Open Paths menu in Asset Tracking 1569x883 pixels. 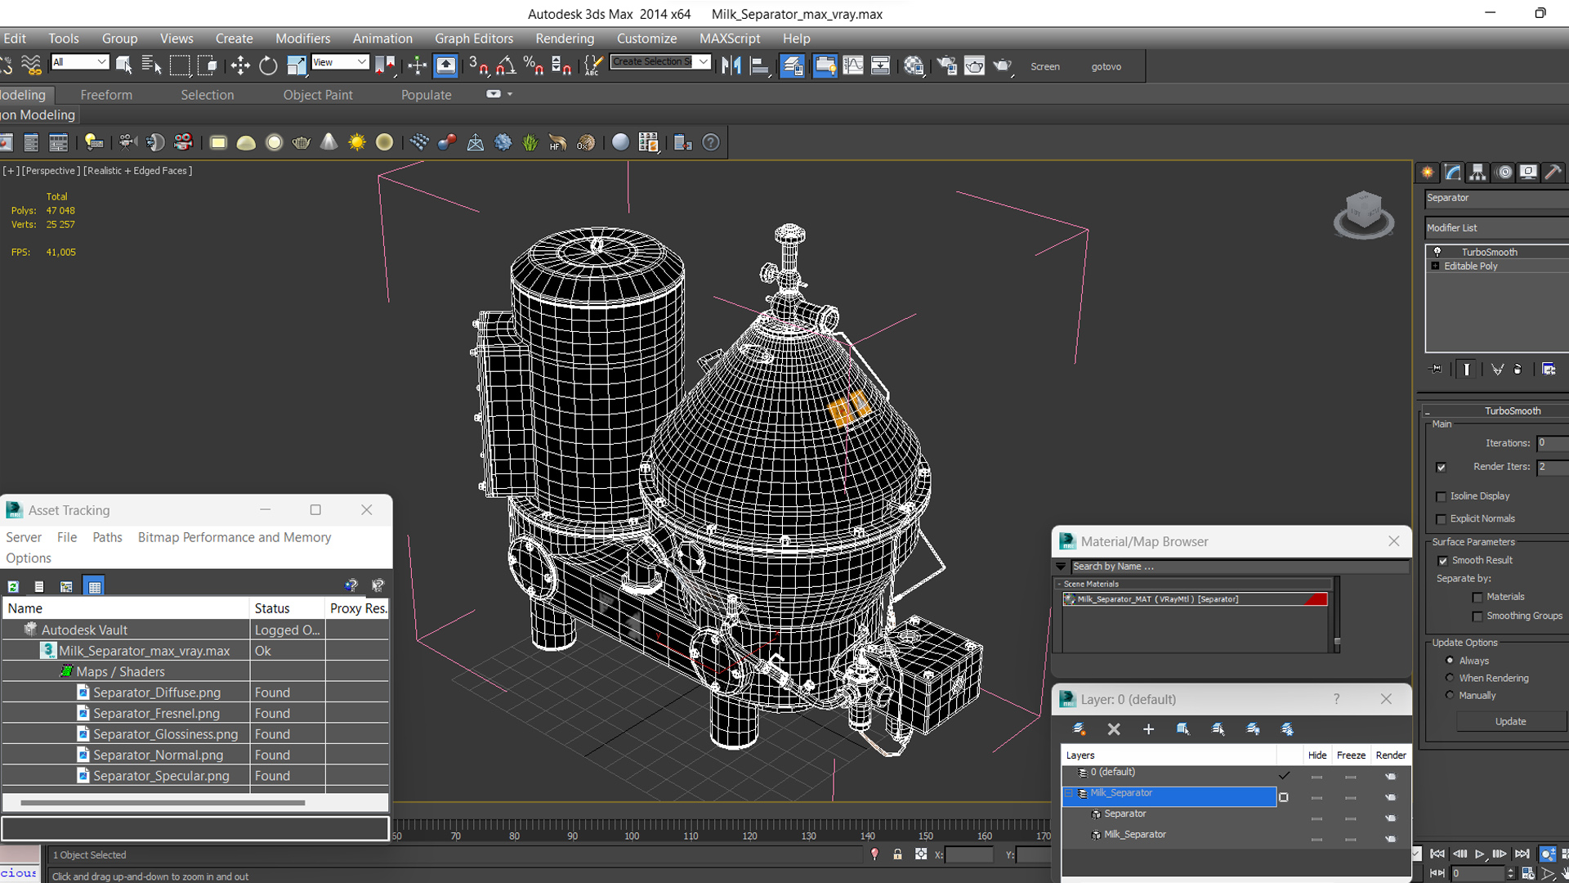(x=107, y=537)
